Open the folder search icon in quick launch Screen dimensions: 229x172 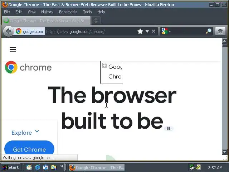(54, 167)
